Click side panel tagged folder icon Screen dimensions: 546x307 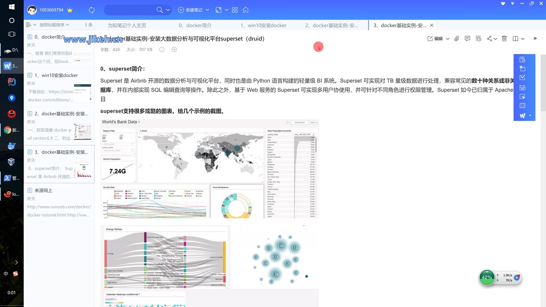tap(523, 69)
